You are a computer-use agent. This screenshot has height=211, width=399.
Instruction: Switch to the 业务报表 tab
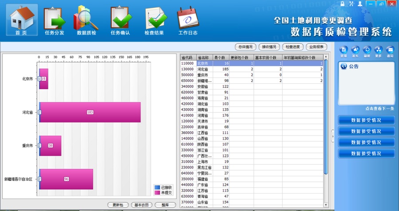[x=316, y=47]
